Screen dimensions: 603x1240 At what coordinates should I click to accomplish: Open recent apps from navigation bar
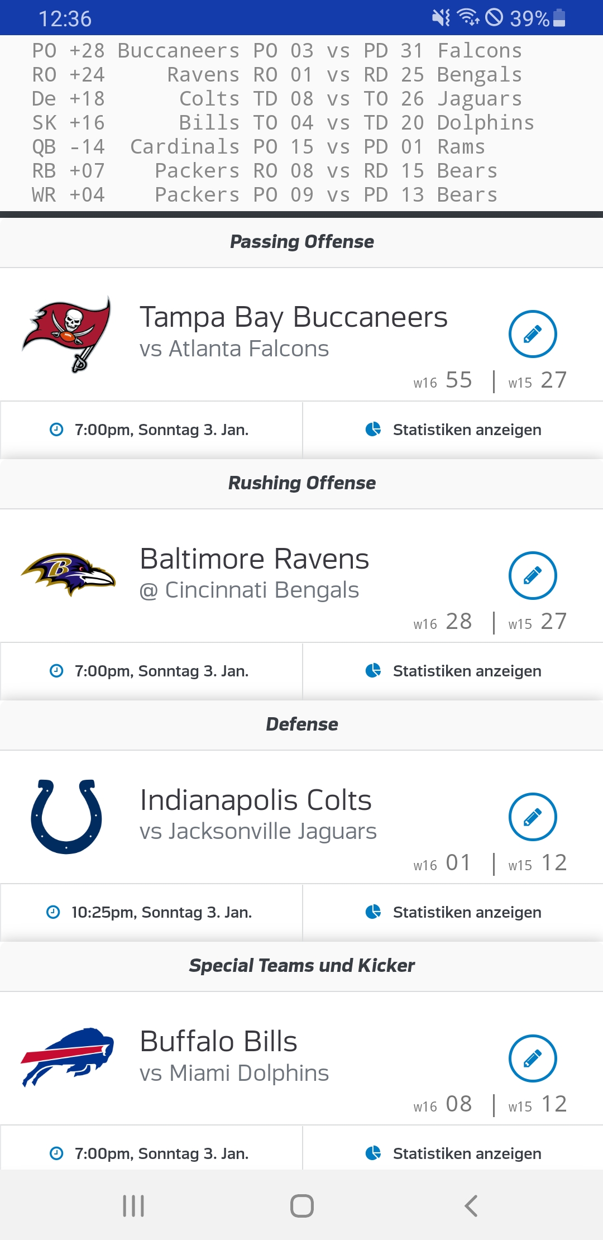(x=133, y=1206)
